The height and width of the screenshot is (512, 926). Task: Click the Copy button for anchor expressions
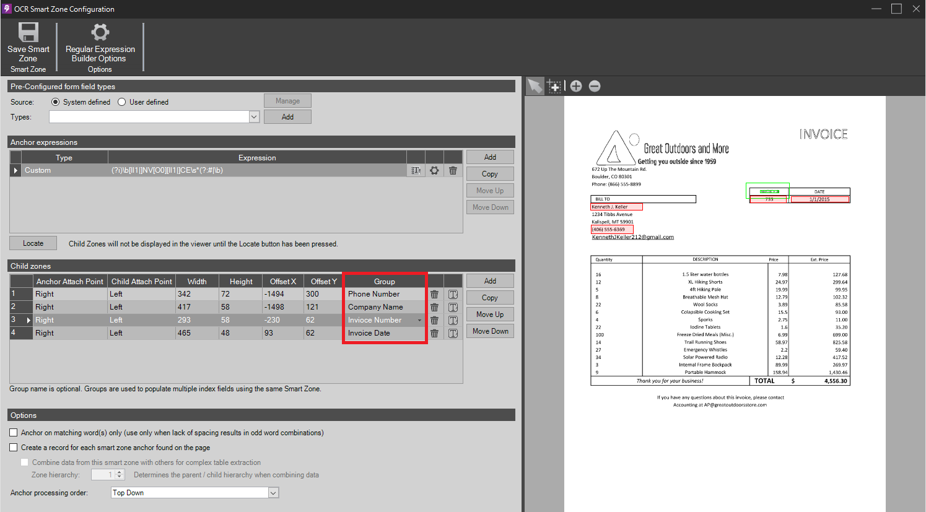[x=490, y=174]
